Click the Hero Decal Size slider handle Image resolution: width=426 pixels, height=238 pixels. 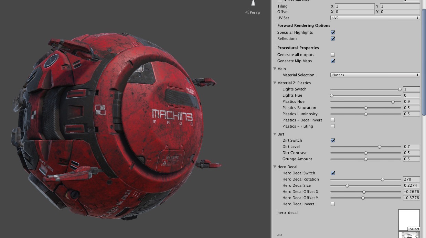click(347, 186)
